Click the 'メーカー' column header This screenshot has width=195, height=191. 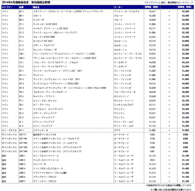[119, 7]
